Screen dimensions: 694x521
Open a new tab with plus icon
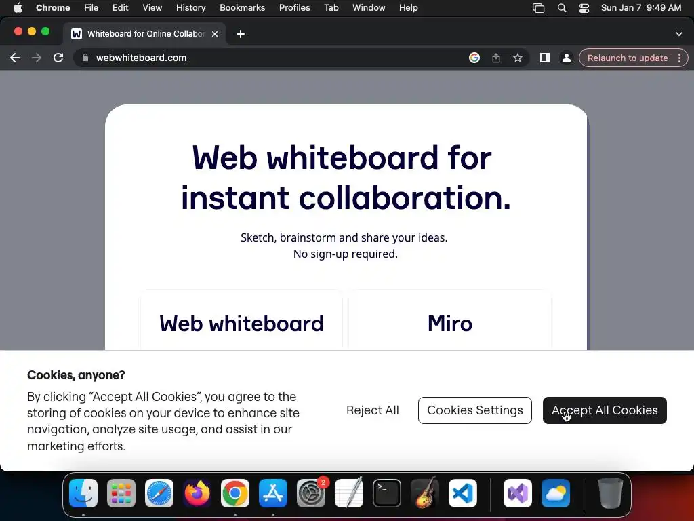point(241,34)
